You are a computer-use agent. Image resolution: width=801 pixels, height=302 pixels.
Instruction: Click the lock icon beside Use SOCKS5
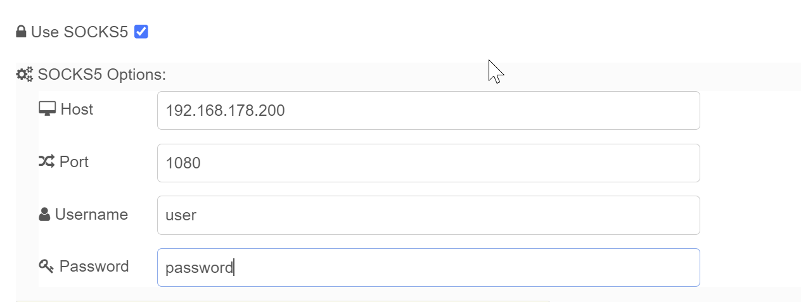[21, 32]
